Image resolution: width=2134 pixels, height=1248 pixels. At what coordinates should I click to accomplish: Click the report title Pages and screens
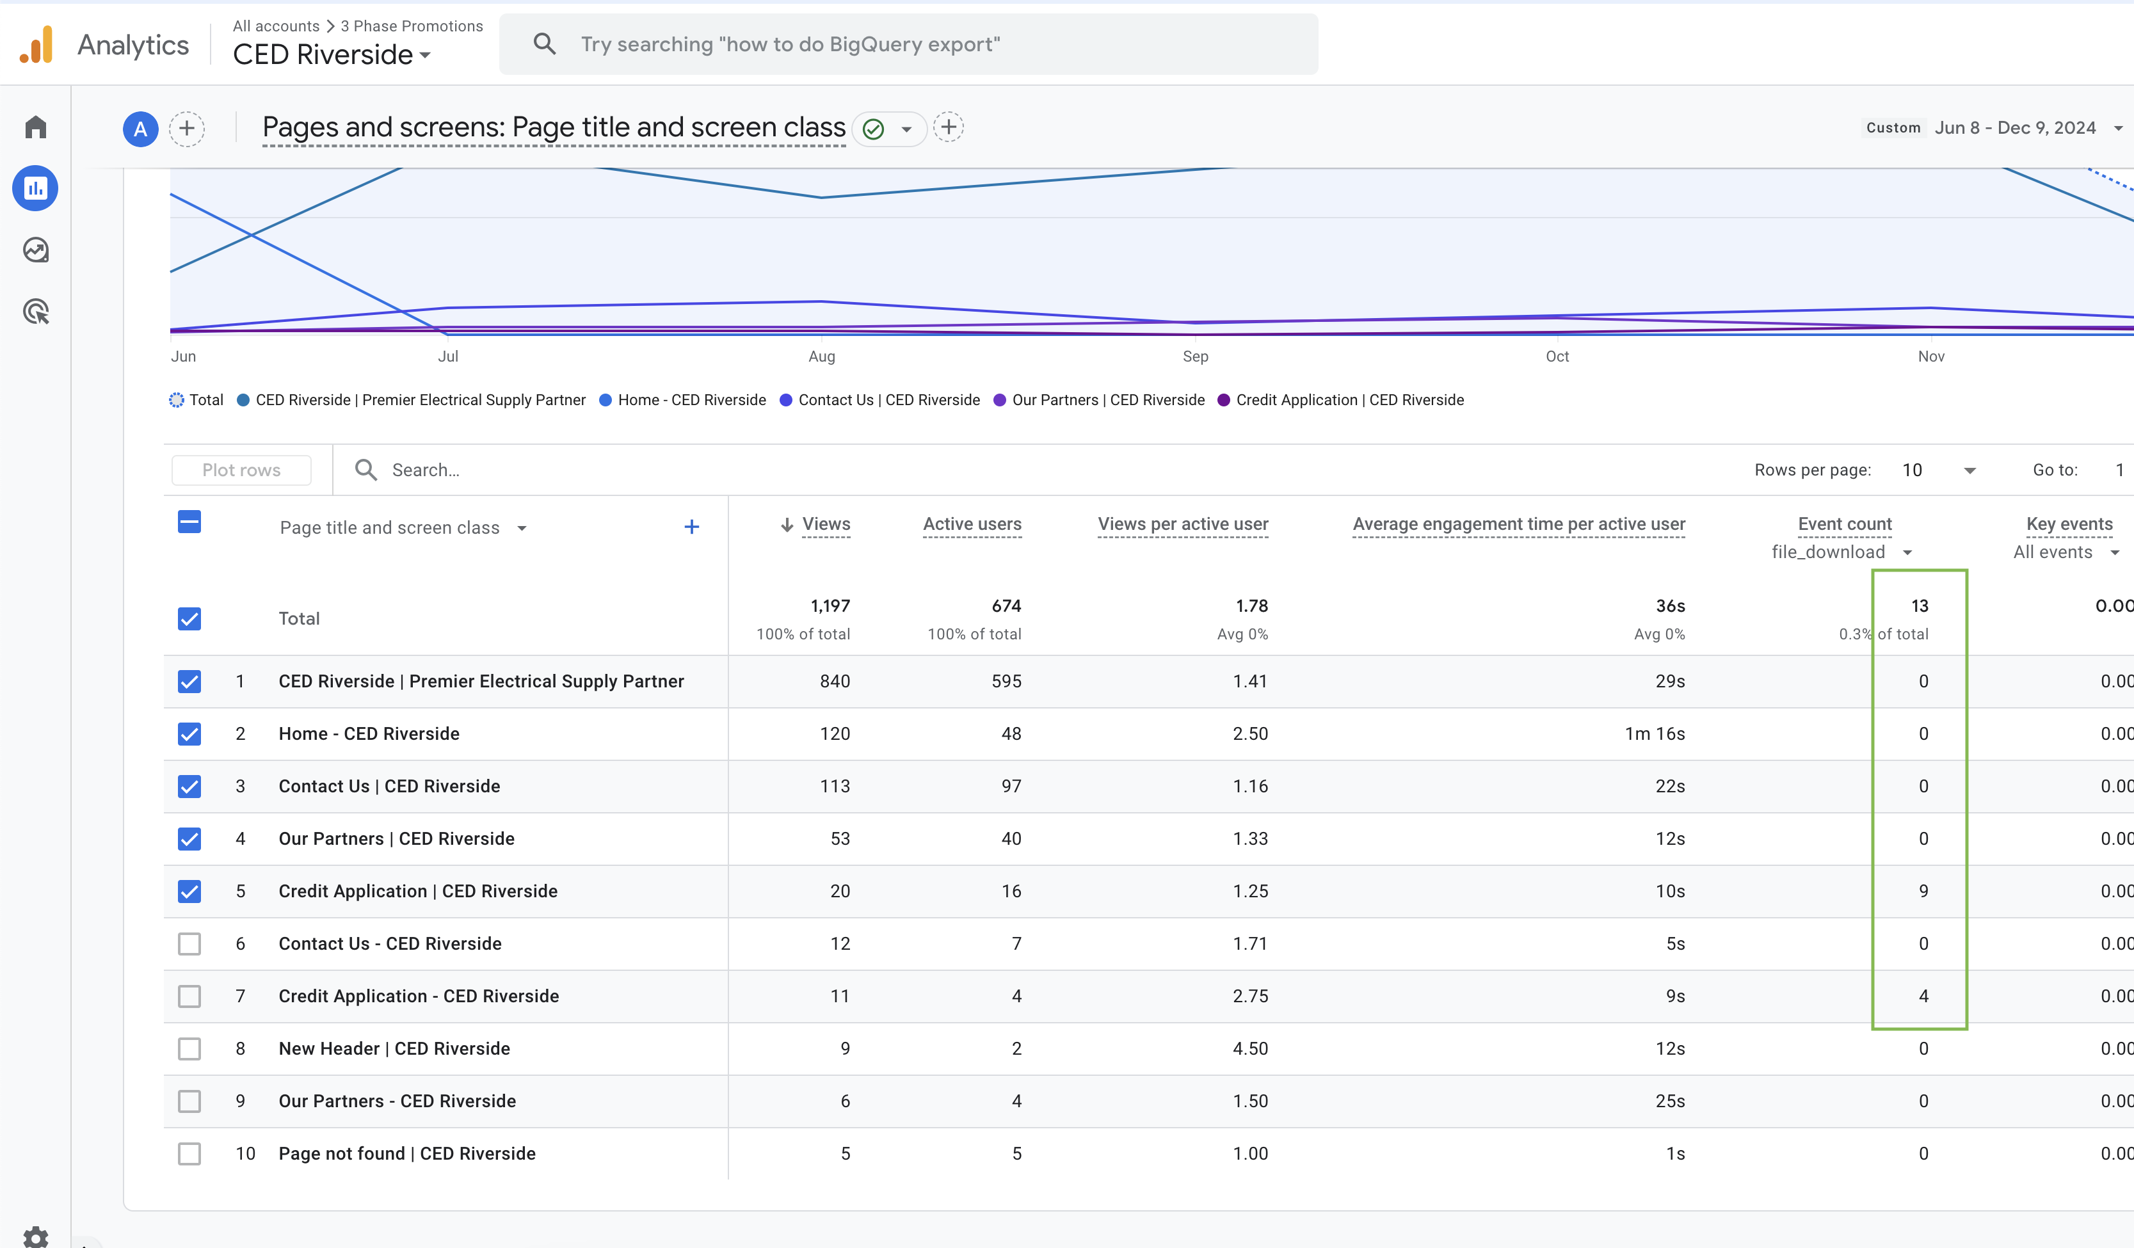(x=554, y=127)
